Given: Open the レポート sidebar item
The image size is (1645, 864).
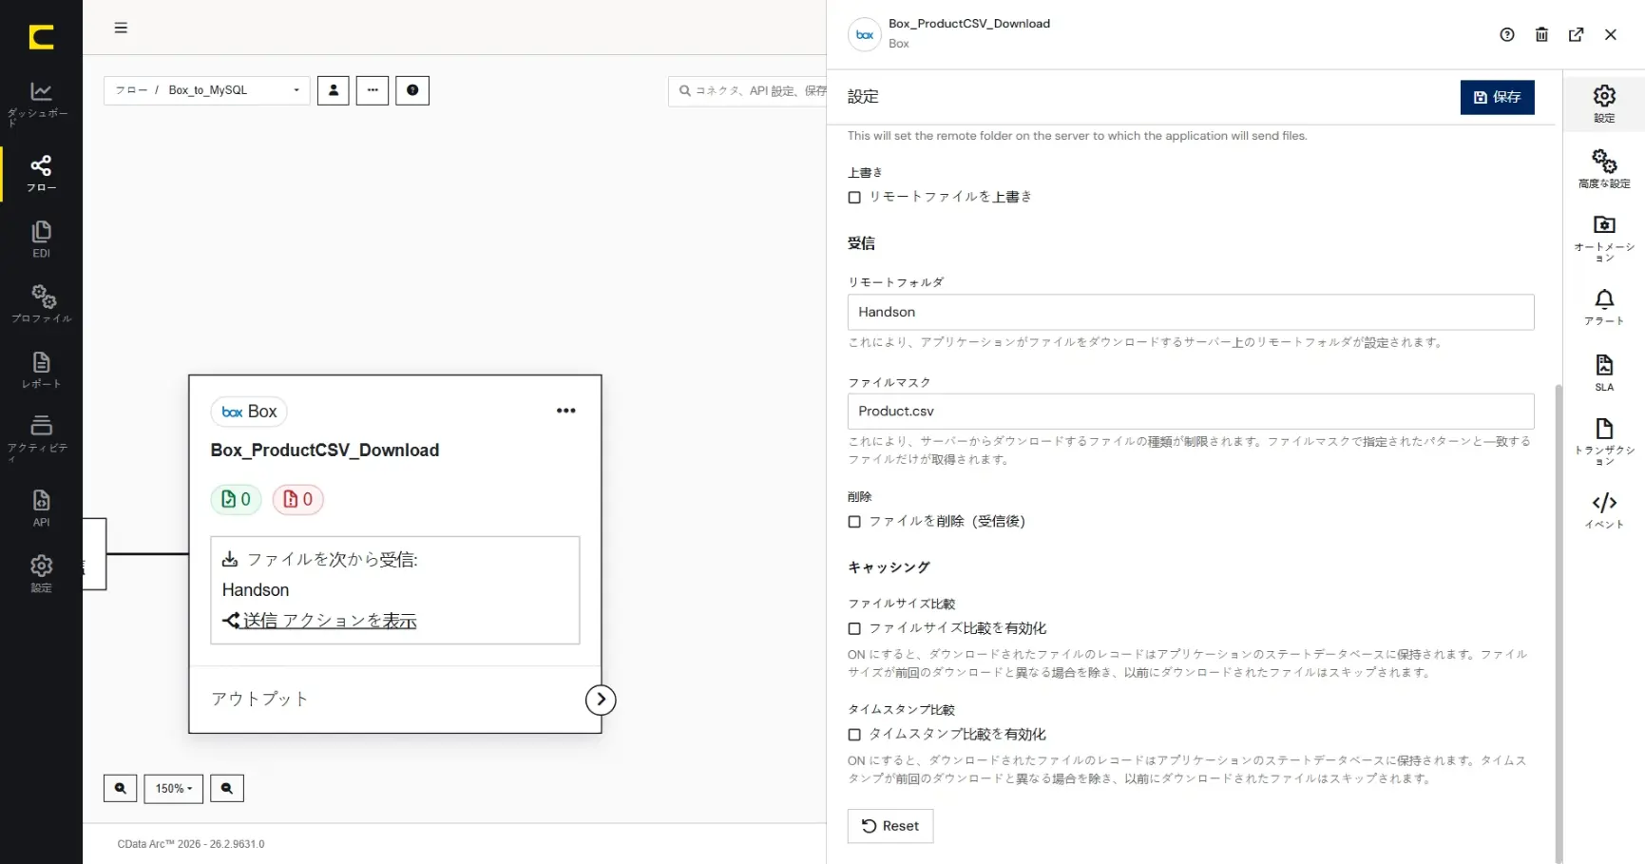Looking at the screenshot, I should pos(41,370).
